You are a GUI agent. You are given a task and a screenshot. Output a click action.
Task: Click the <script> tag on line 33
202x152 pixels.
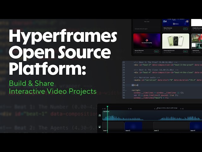[x=136, y=90]
